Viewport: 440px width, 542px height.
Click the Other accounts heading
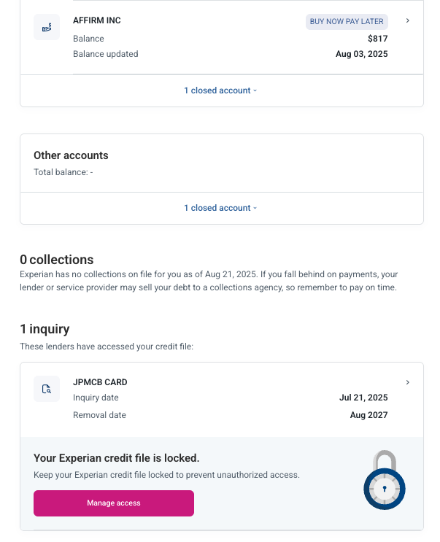tap(71, 155)
